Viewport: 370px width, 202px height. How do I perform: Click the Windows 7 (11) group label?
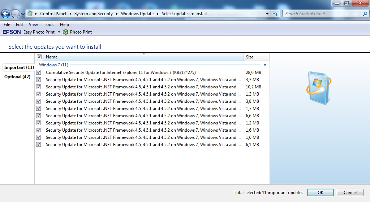53,65
